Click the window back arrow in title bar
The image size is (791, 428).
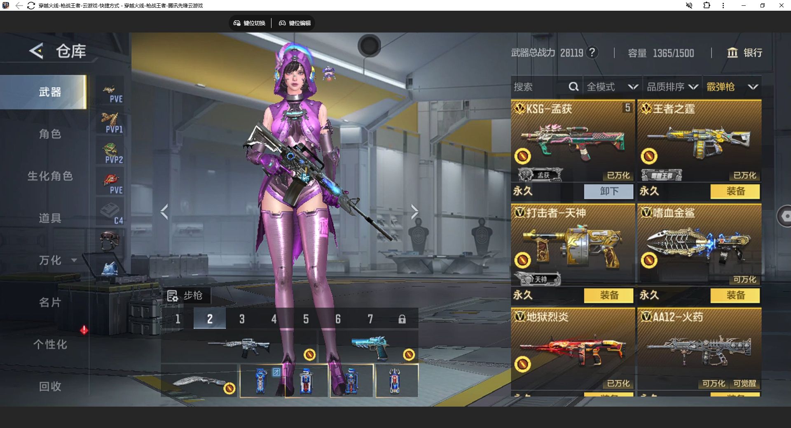pos(19,5)
